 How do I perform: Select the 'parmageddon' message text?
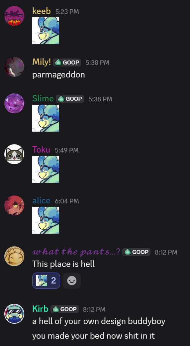pyautogui.click(x=59, y=75)
